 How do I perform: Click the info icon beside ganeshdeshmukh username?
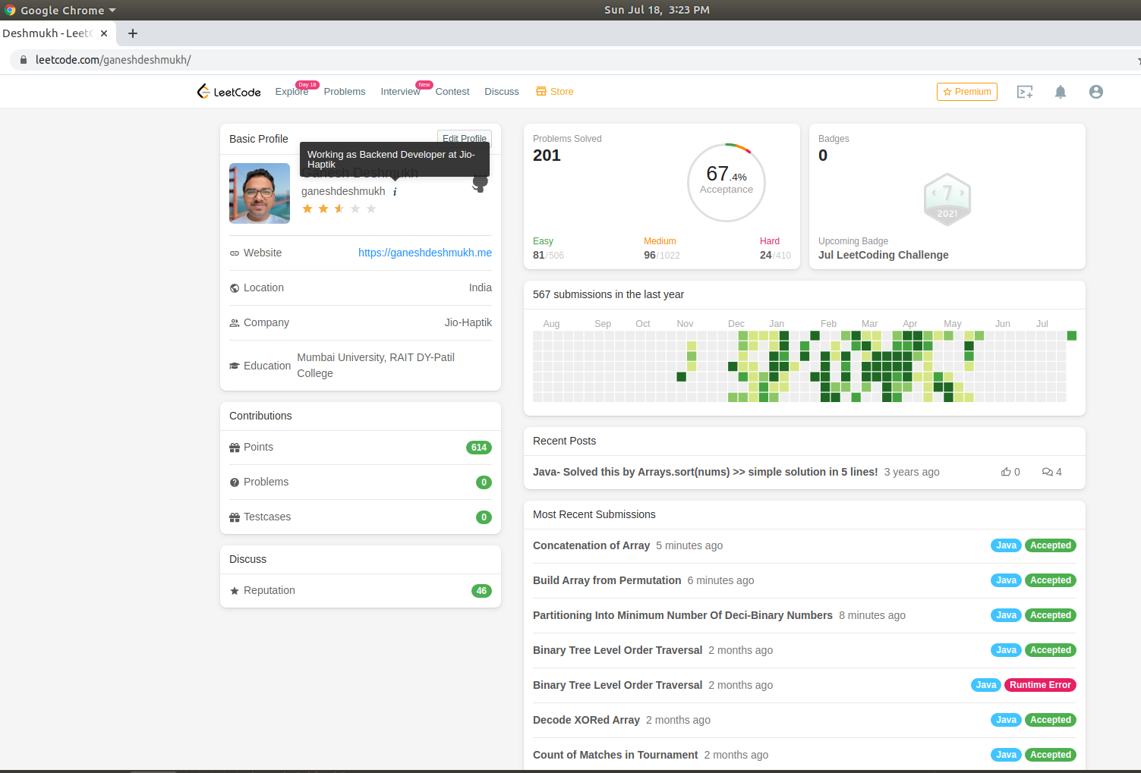pyautogui.click(x=395, y=192)
